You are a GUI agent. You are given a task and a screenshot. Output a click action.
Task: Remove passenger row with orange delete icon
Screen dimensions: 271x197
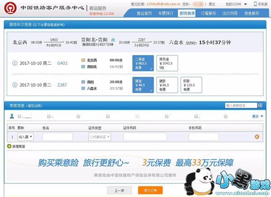257,136
